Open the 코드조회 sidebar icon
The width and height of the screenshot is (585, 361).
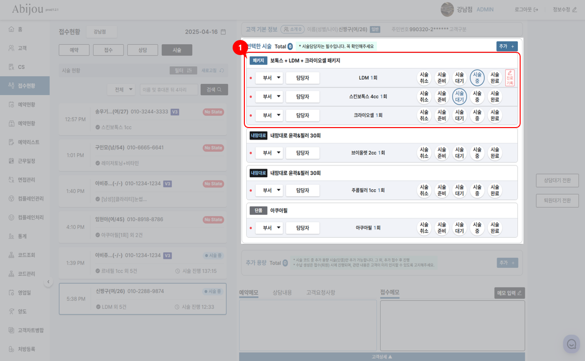[11, 255]
